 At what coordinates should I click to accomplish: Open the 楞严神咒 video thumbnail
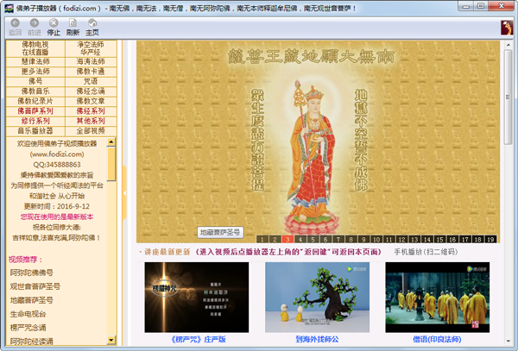tap(197, 298)
